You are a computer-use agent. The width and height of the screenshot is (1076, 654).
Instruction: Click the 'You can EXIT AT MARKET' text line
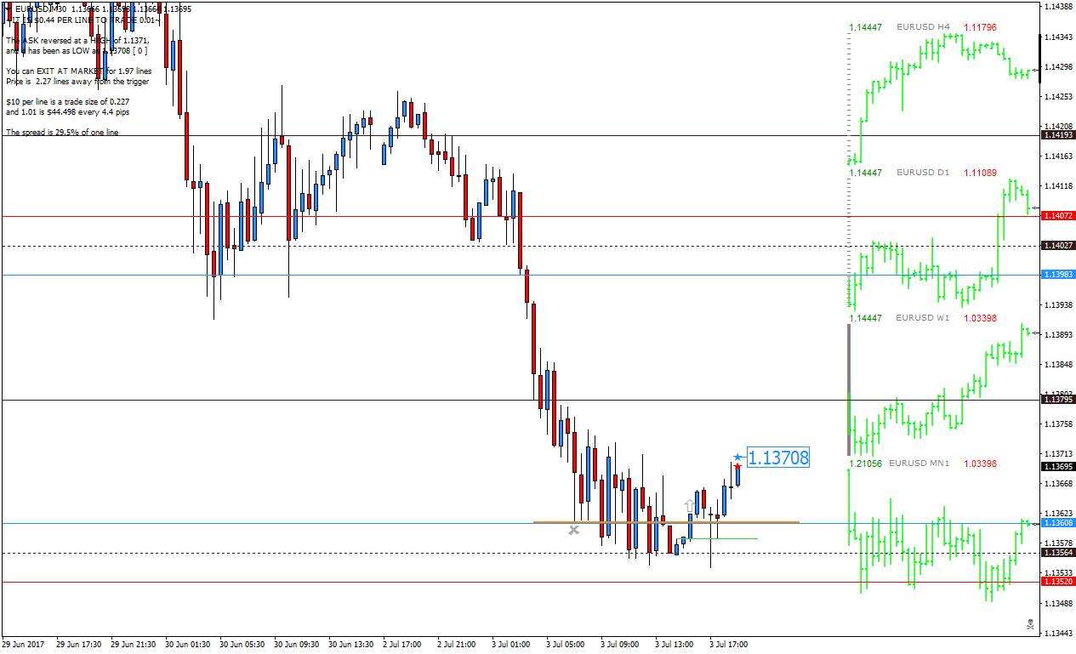click(x=79, y=71)
